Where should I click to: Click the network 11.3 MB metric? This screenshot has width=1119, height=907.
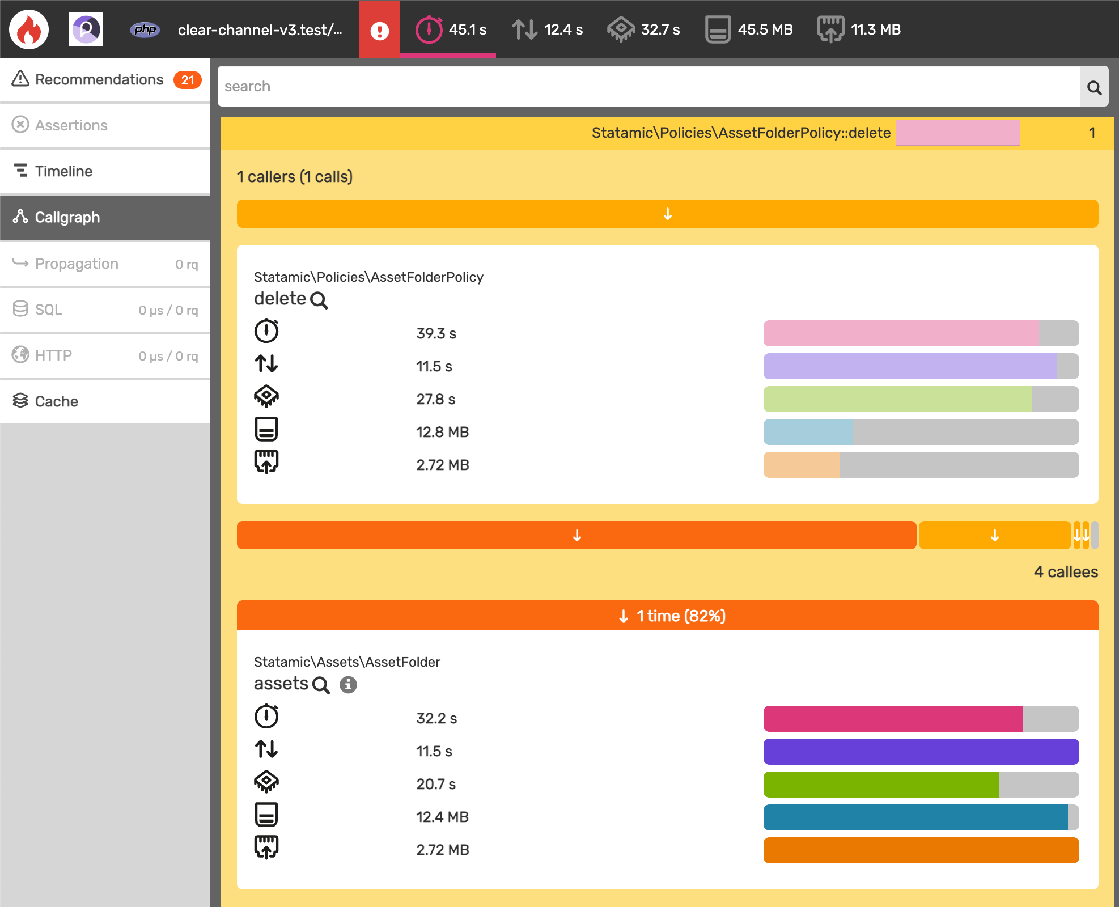(858, 29)
